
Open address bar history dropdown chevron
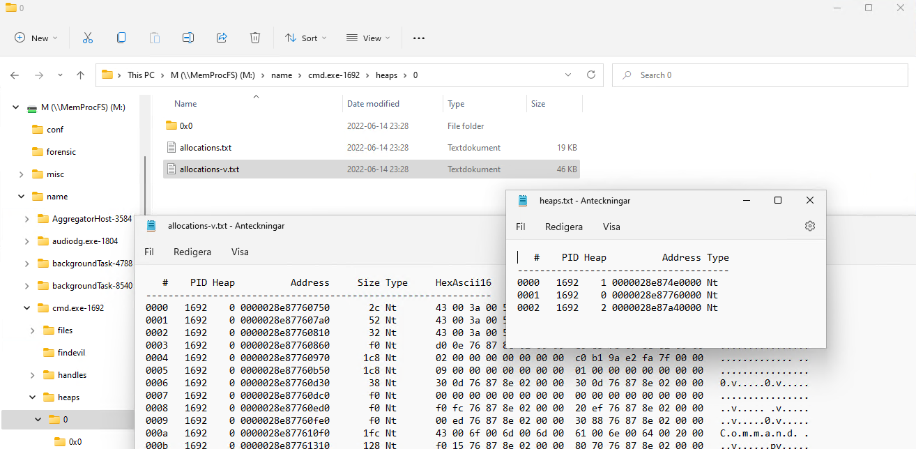pyautogui.click(x=567, y=75)
